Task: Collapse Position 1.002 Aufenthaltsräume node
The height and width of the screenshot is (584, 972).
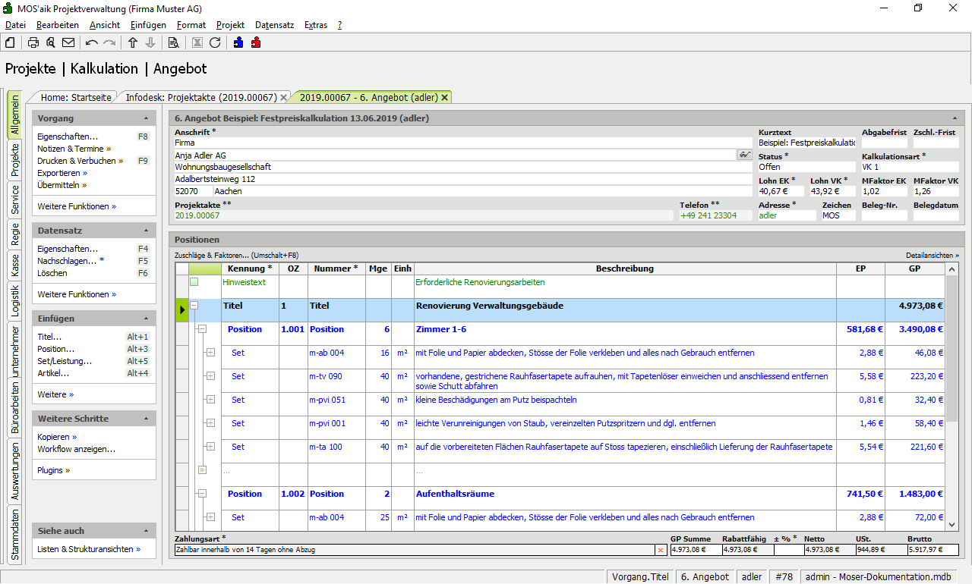Action: pos(202,494)
